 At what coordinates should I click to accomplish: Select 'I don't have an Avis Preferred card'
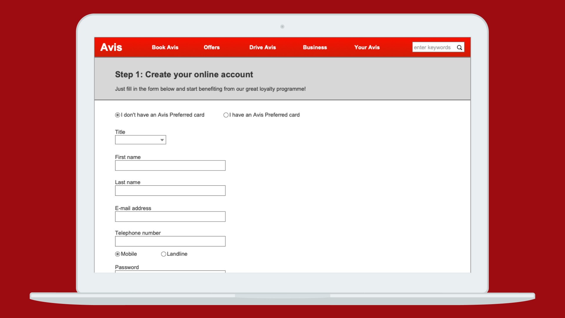pyautogui.click(x=118, y=115)
